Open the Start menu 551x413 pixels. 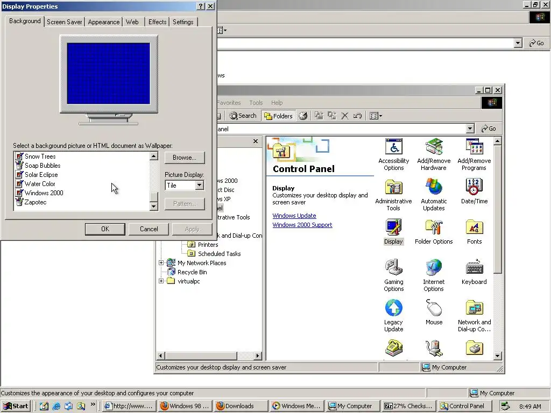pos(16,406)
